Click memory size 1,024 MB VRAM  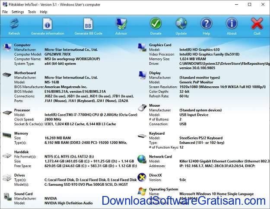193,59
